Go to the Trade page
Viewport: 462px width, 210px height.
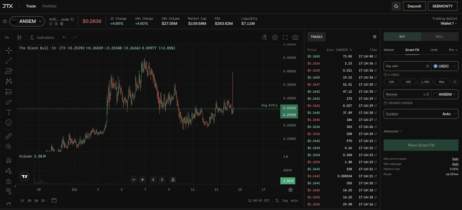point(31,6)
